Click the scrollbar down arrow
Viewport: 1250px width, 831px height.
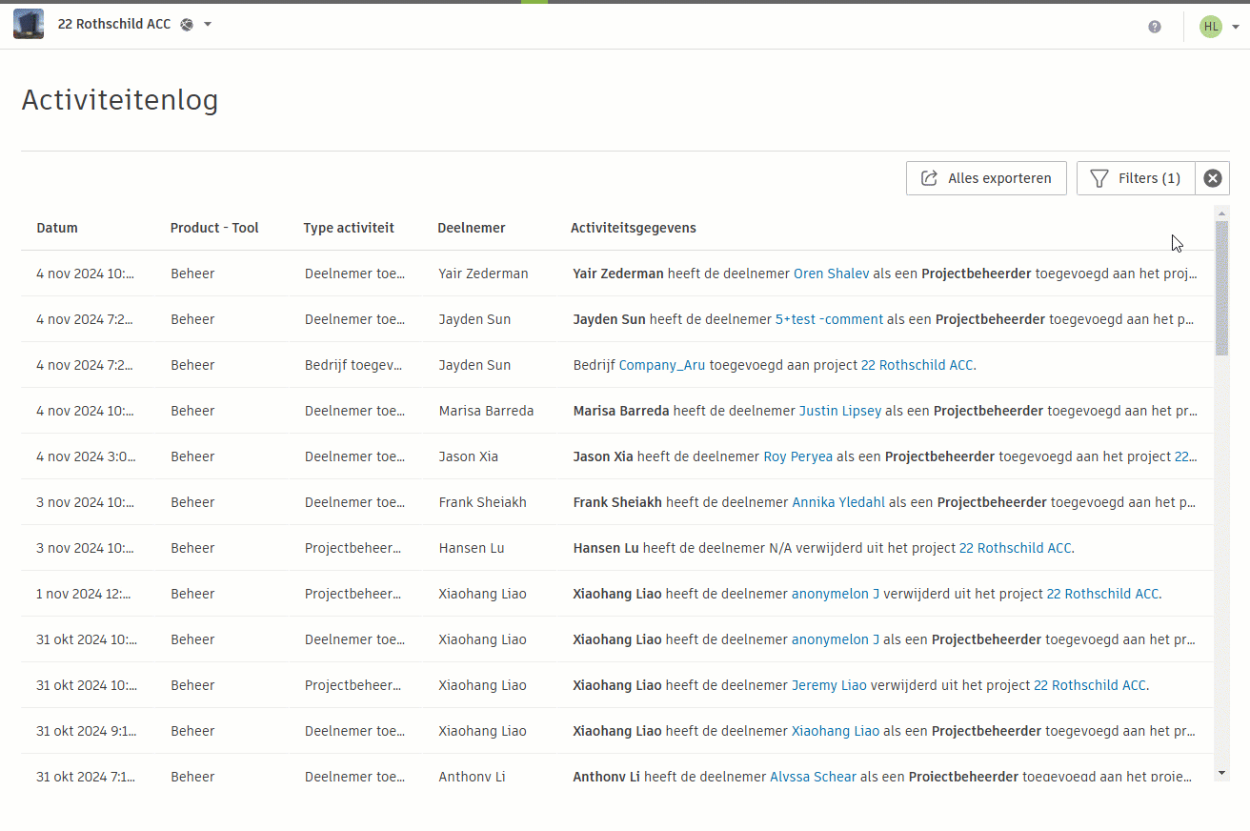coord(1221,772)
